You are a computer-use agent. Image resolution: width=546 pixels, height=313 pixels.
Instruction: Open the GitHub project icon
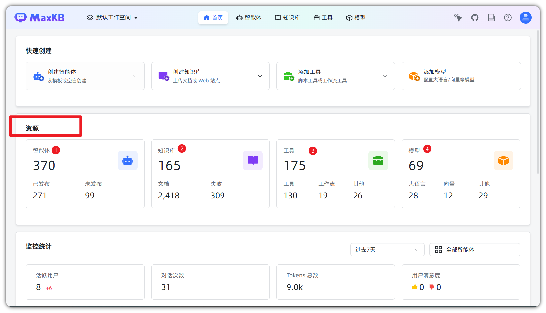click(x=475, y=17)
